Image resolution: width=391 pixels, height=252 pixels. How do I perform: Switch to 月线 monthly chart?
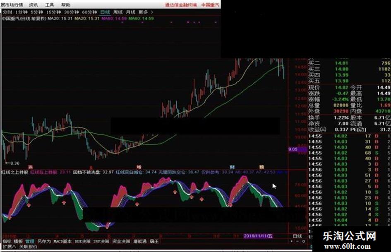coord(130,12)
